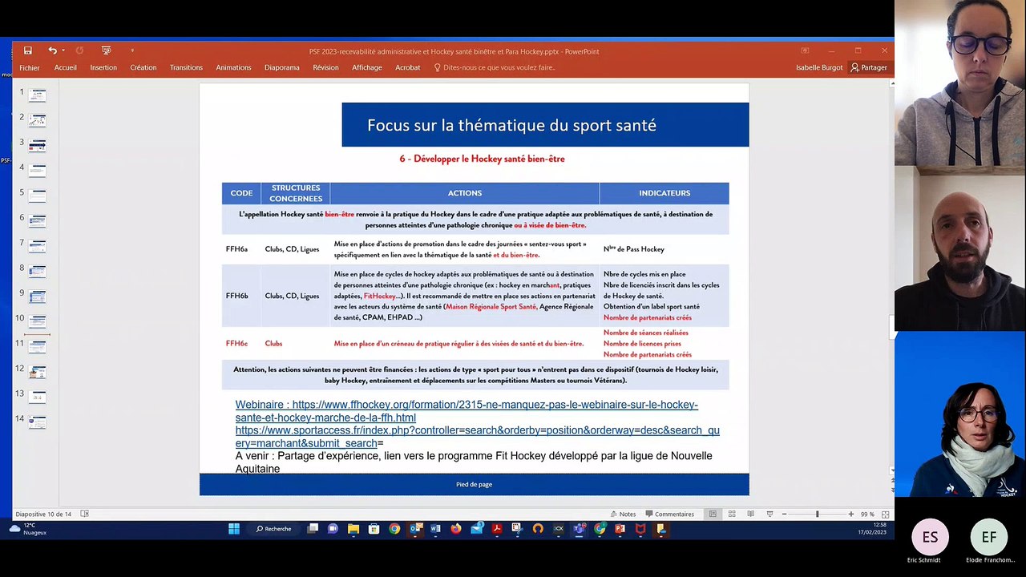Click 'Diapositive 10 de 14' status text
Image resolution: width=1026 pixels, height=577 pixels.
(x=43, y=514)
